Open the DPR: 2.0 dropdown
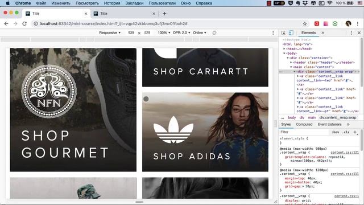Screen dimensions: 364x205 pos(181,33)
